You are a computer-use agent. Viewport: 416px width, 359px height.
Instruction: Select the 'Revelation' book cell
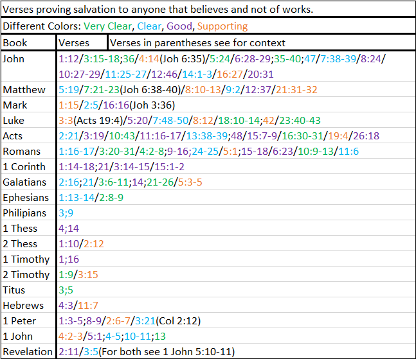click(x=29, y=351)
